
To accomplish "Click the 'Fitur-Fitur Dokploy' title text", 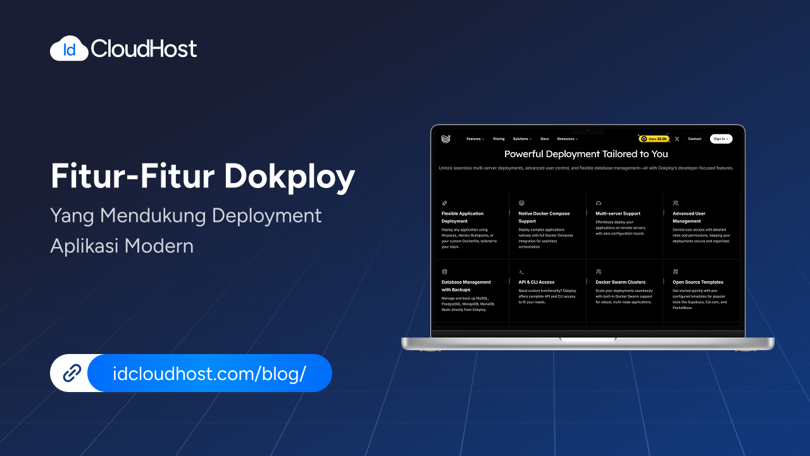I will click(202, 177).
